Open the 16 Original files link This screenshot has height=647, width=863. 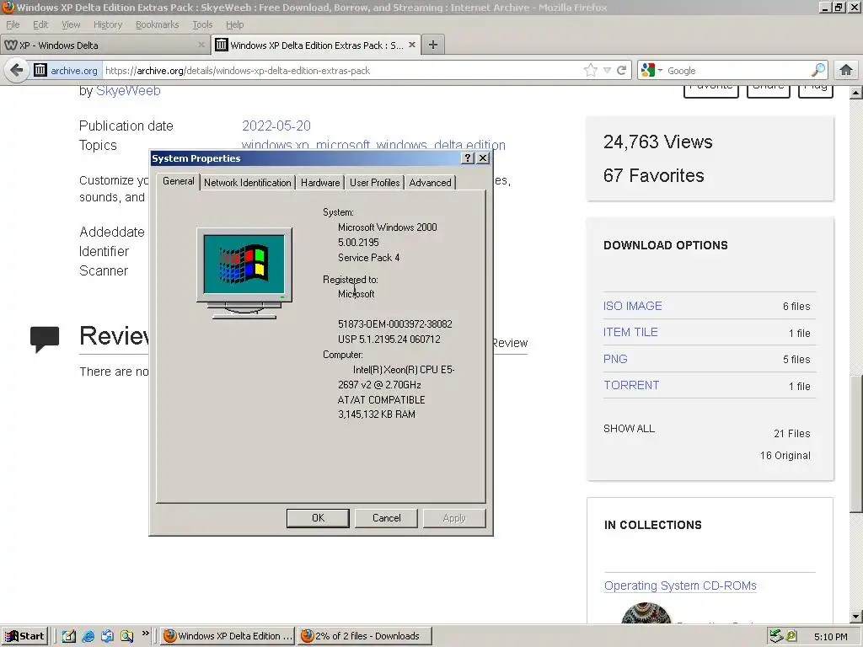point(785,456)
